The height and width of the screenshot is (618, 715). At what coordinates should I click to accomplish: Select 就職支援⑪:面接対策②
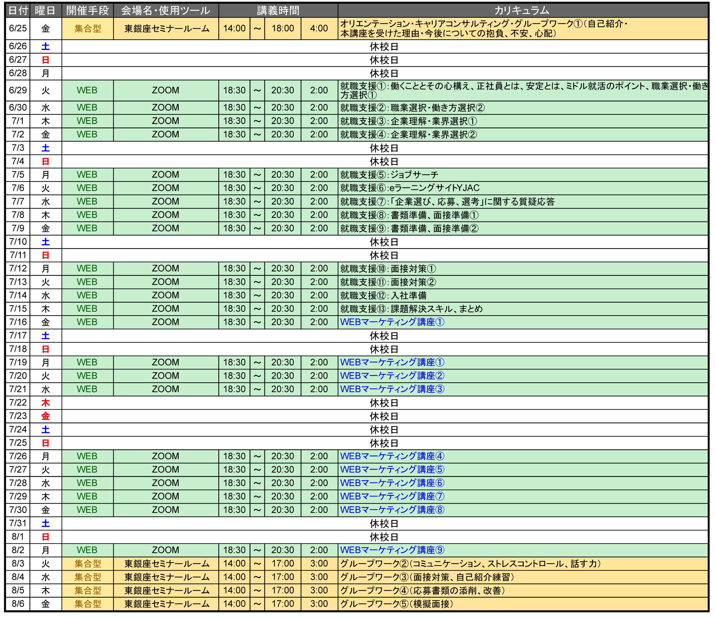pyautogui.click(x=388, y=282)
